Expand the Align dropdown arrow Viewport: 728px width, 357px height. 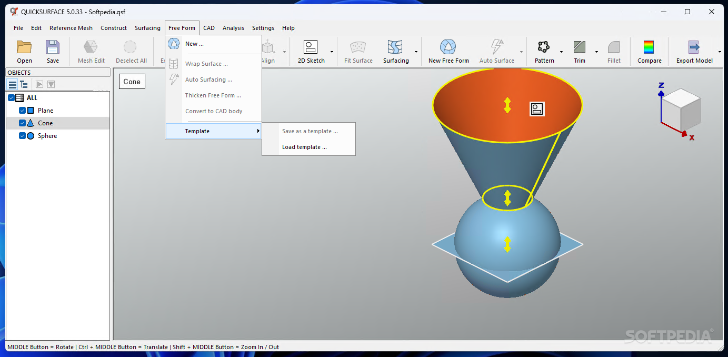[x=284, y=52]
